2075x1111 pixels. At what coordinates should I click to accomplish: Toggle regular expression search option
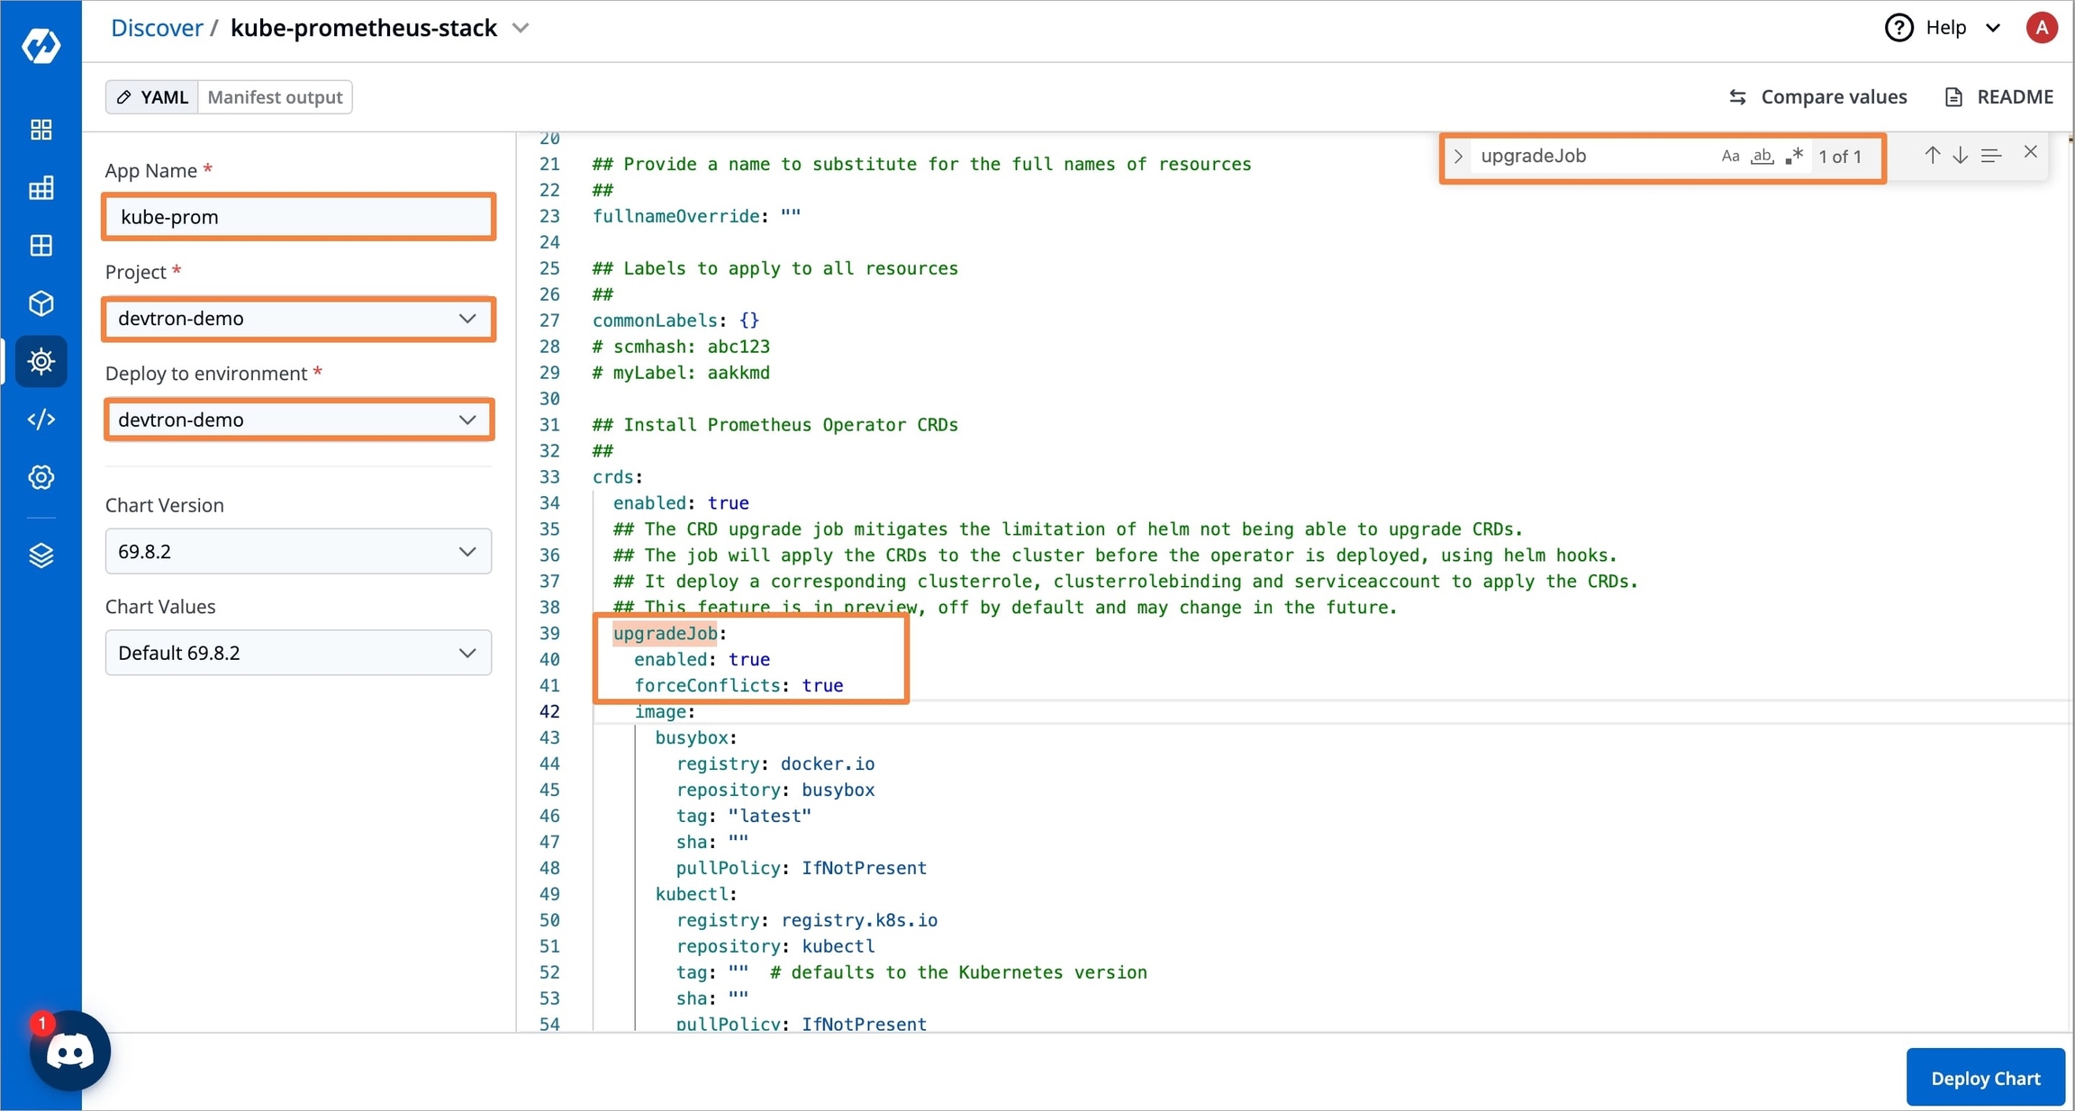tap(1794, 156)
